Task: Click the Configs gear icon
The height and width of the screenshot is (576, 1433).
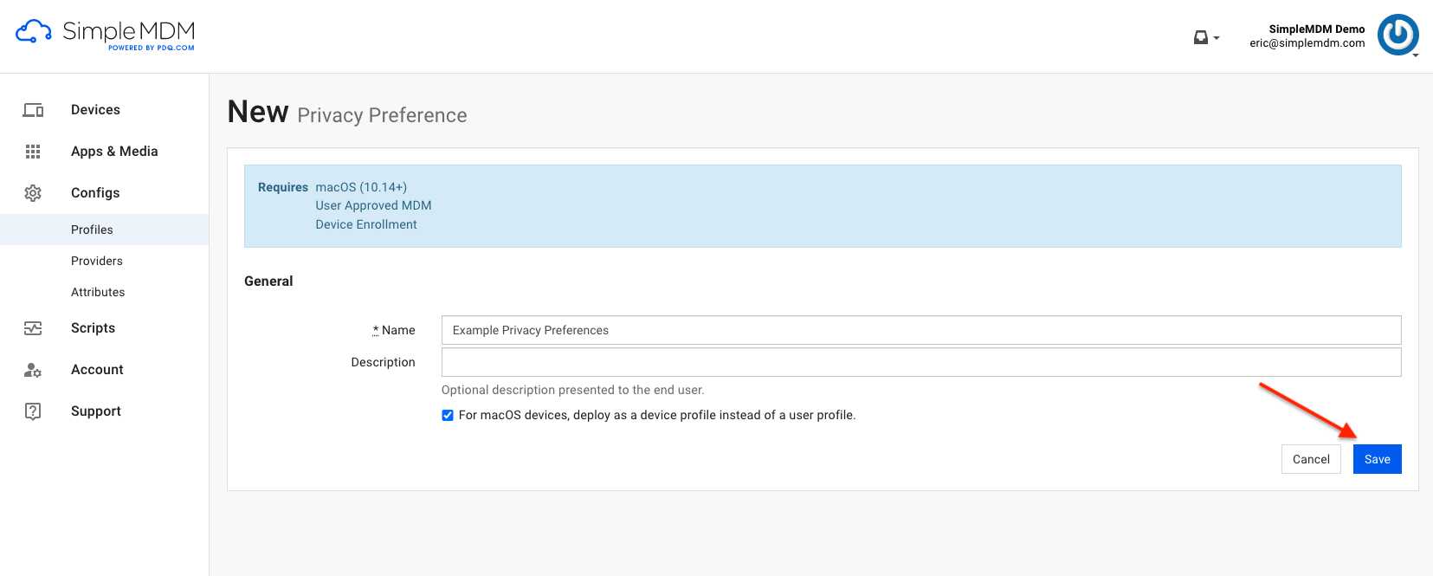Action: point(33,193)
